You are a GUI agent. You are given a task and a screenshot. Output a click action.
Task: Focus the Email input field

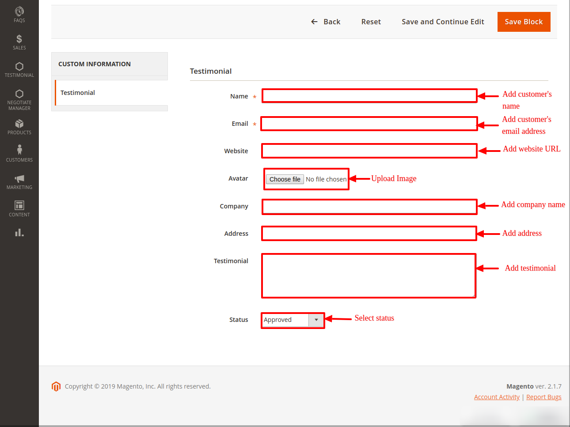(x=369, y=124)
